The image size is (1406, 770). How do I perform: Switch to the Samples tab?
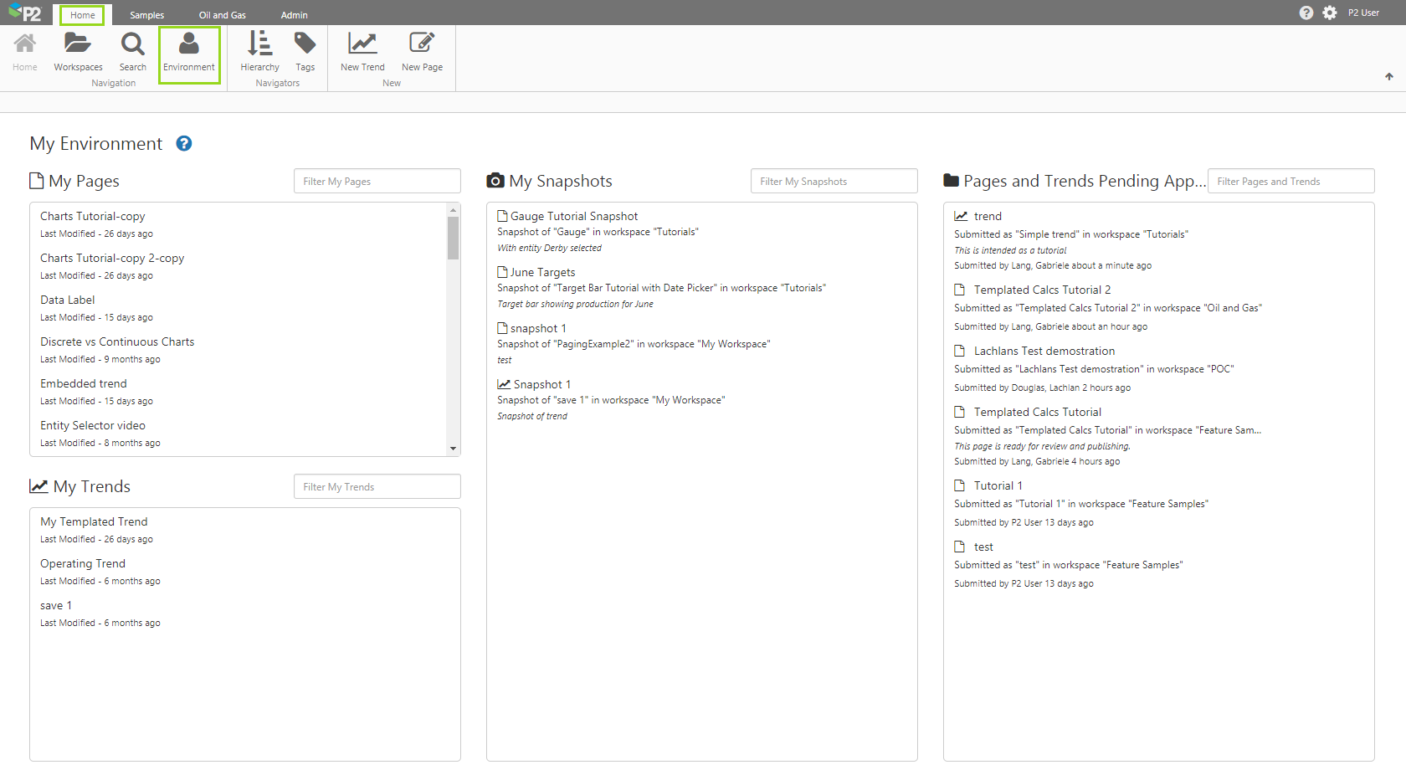[146, 15]
